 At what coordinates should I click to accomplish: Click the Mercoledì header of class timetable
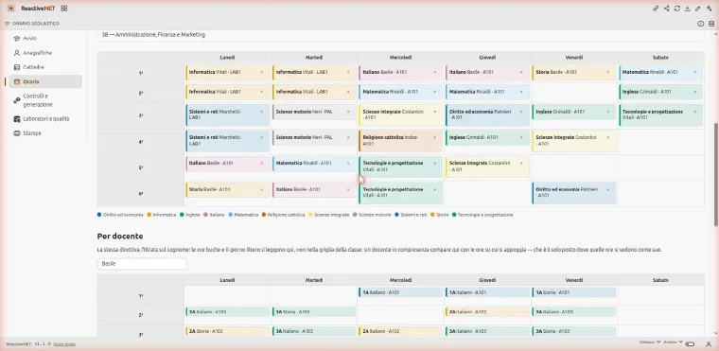(400, 58)
